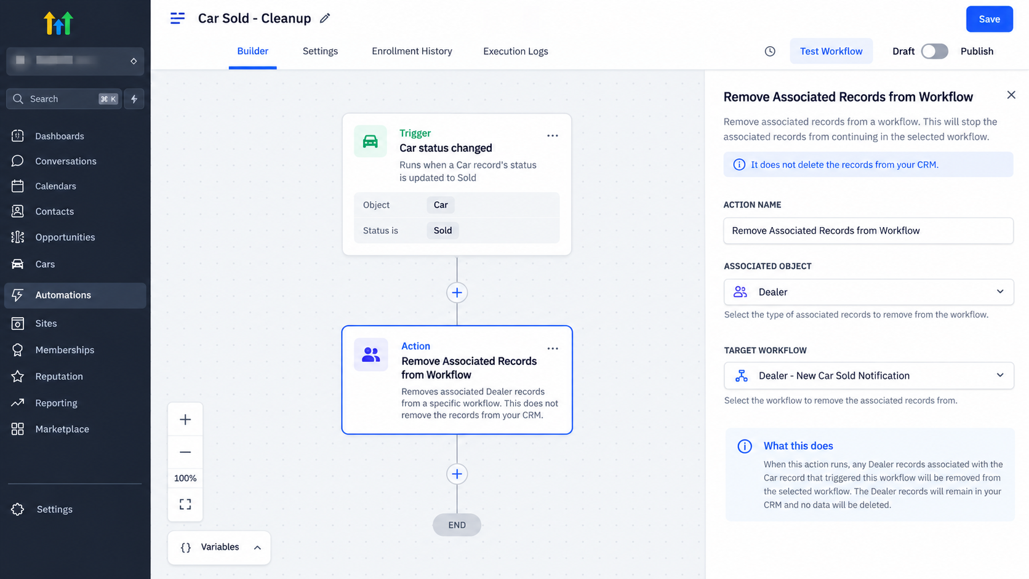This screenshot has width=1029, height=579.
Task: Fit the workflow to screen
Action: (185, 505)
